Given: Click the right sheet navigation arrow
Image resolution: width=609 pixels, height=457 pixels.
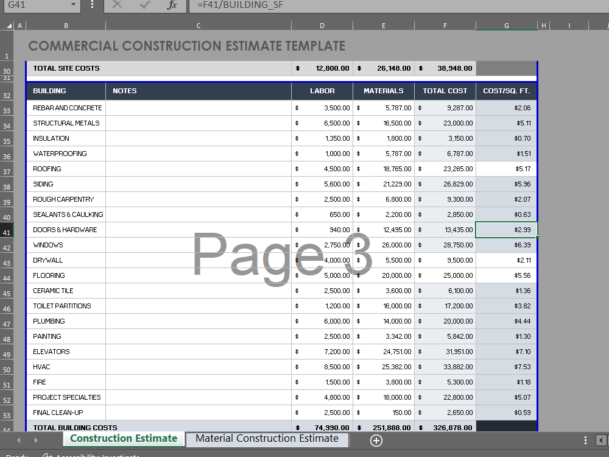Looking at the screenshot, I should [37, 439].
